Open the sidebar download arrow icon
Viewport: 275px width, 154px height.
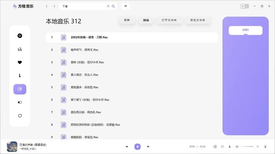pos(19,76)
